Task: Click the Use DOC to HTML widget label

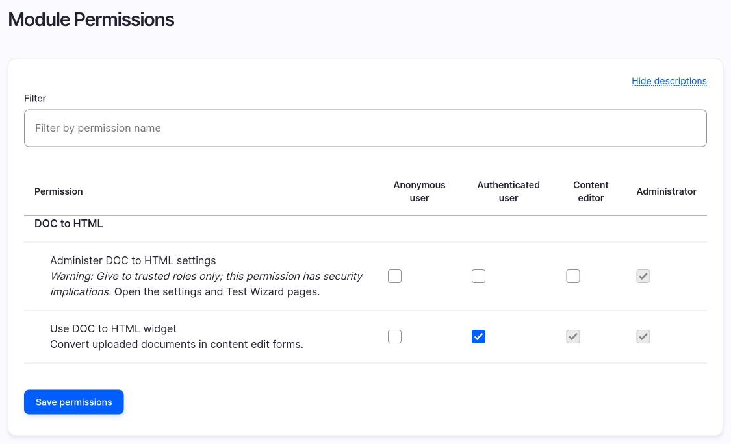Action: [113, 328]
